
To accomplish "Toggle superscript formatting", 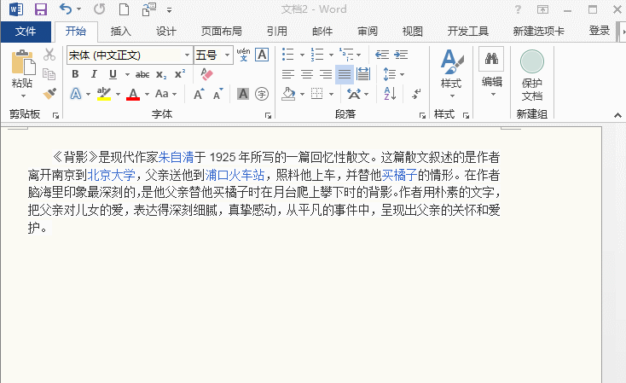I will coord(180,74).
